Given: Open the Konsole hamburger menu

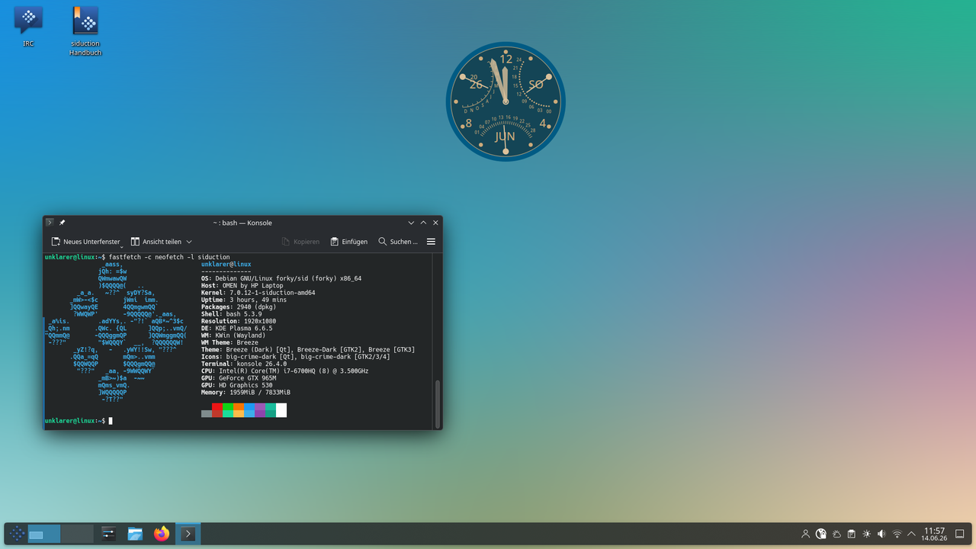Looking at the screenshot, I should coord(431,242).
